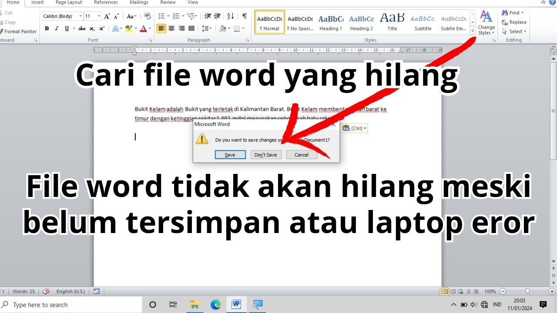
Task: Switch to the Review tab
Action: [168, 3]
